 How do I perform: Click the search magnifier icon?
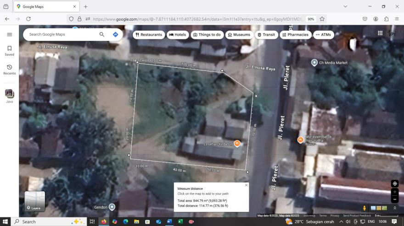102,34
